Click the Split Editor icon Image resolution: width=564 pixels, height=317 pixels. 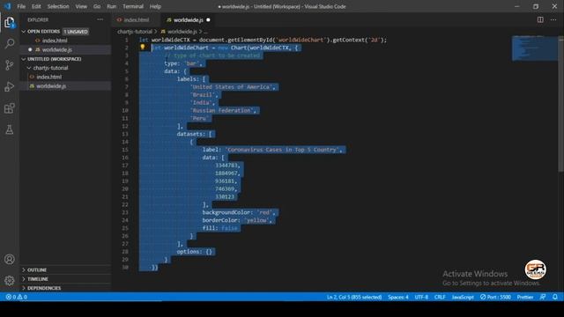pos(540,19)
